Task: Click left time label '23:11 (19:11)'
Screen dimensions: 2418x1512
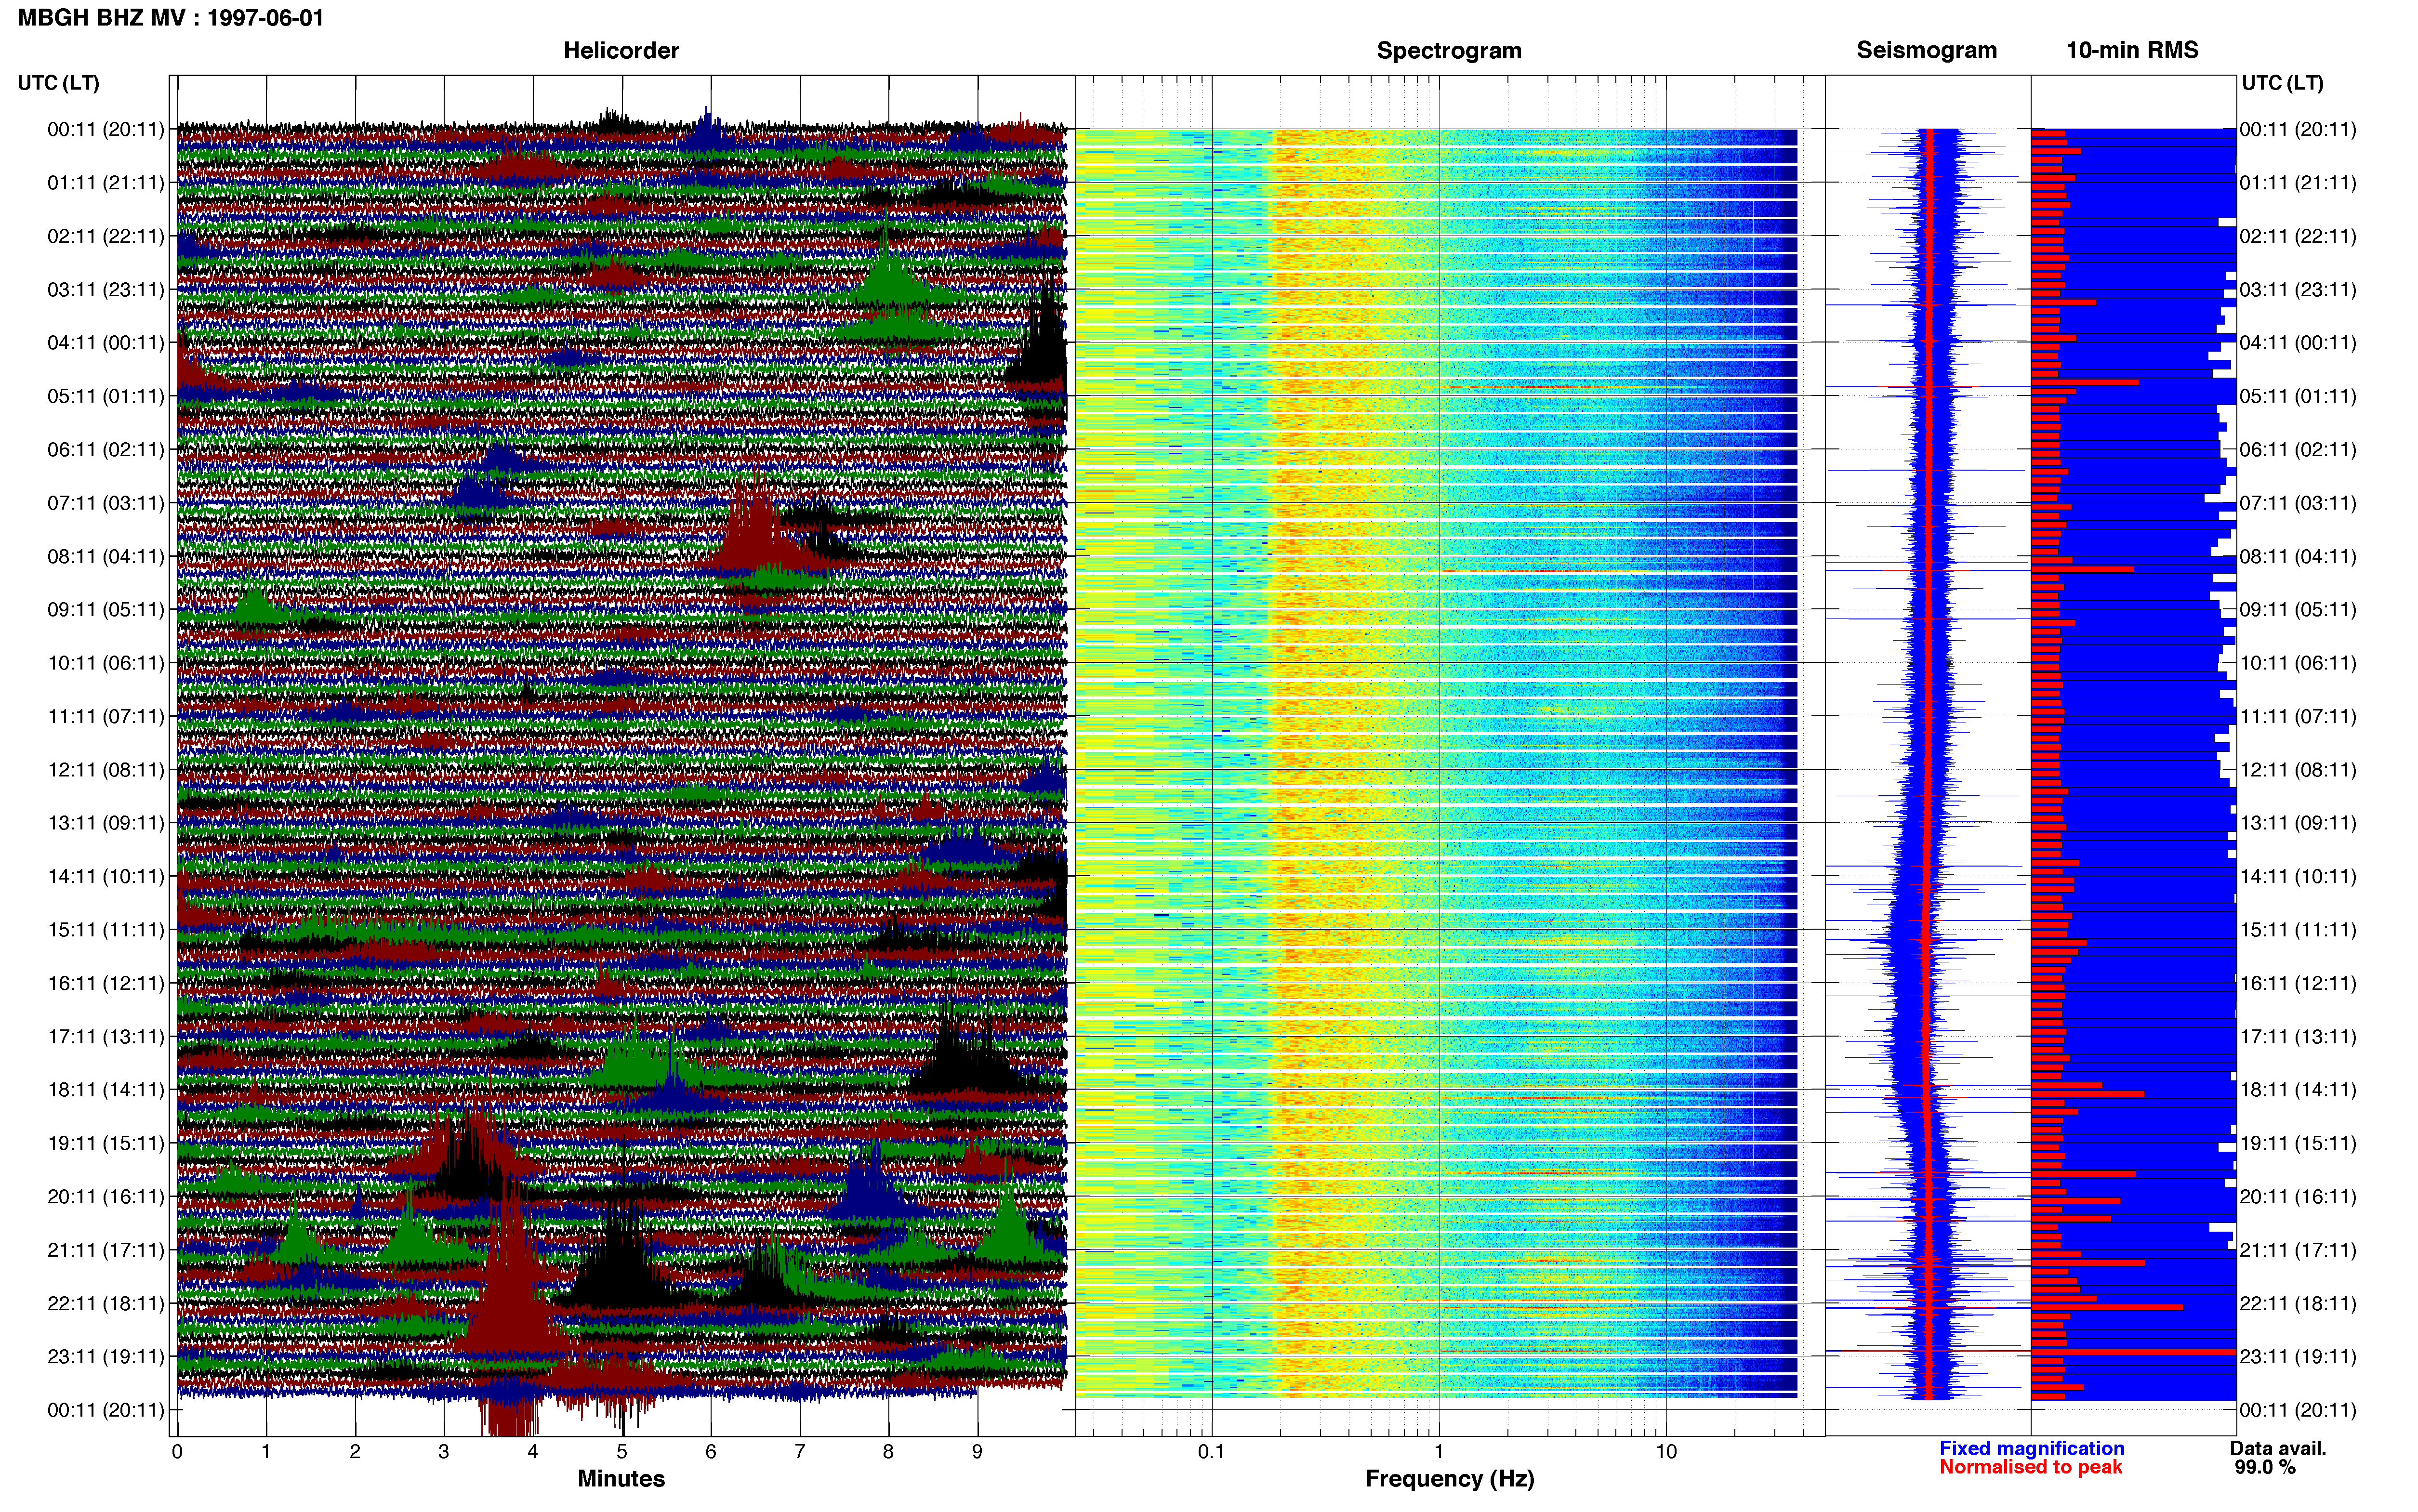Action: coord(106,1356)
